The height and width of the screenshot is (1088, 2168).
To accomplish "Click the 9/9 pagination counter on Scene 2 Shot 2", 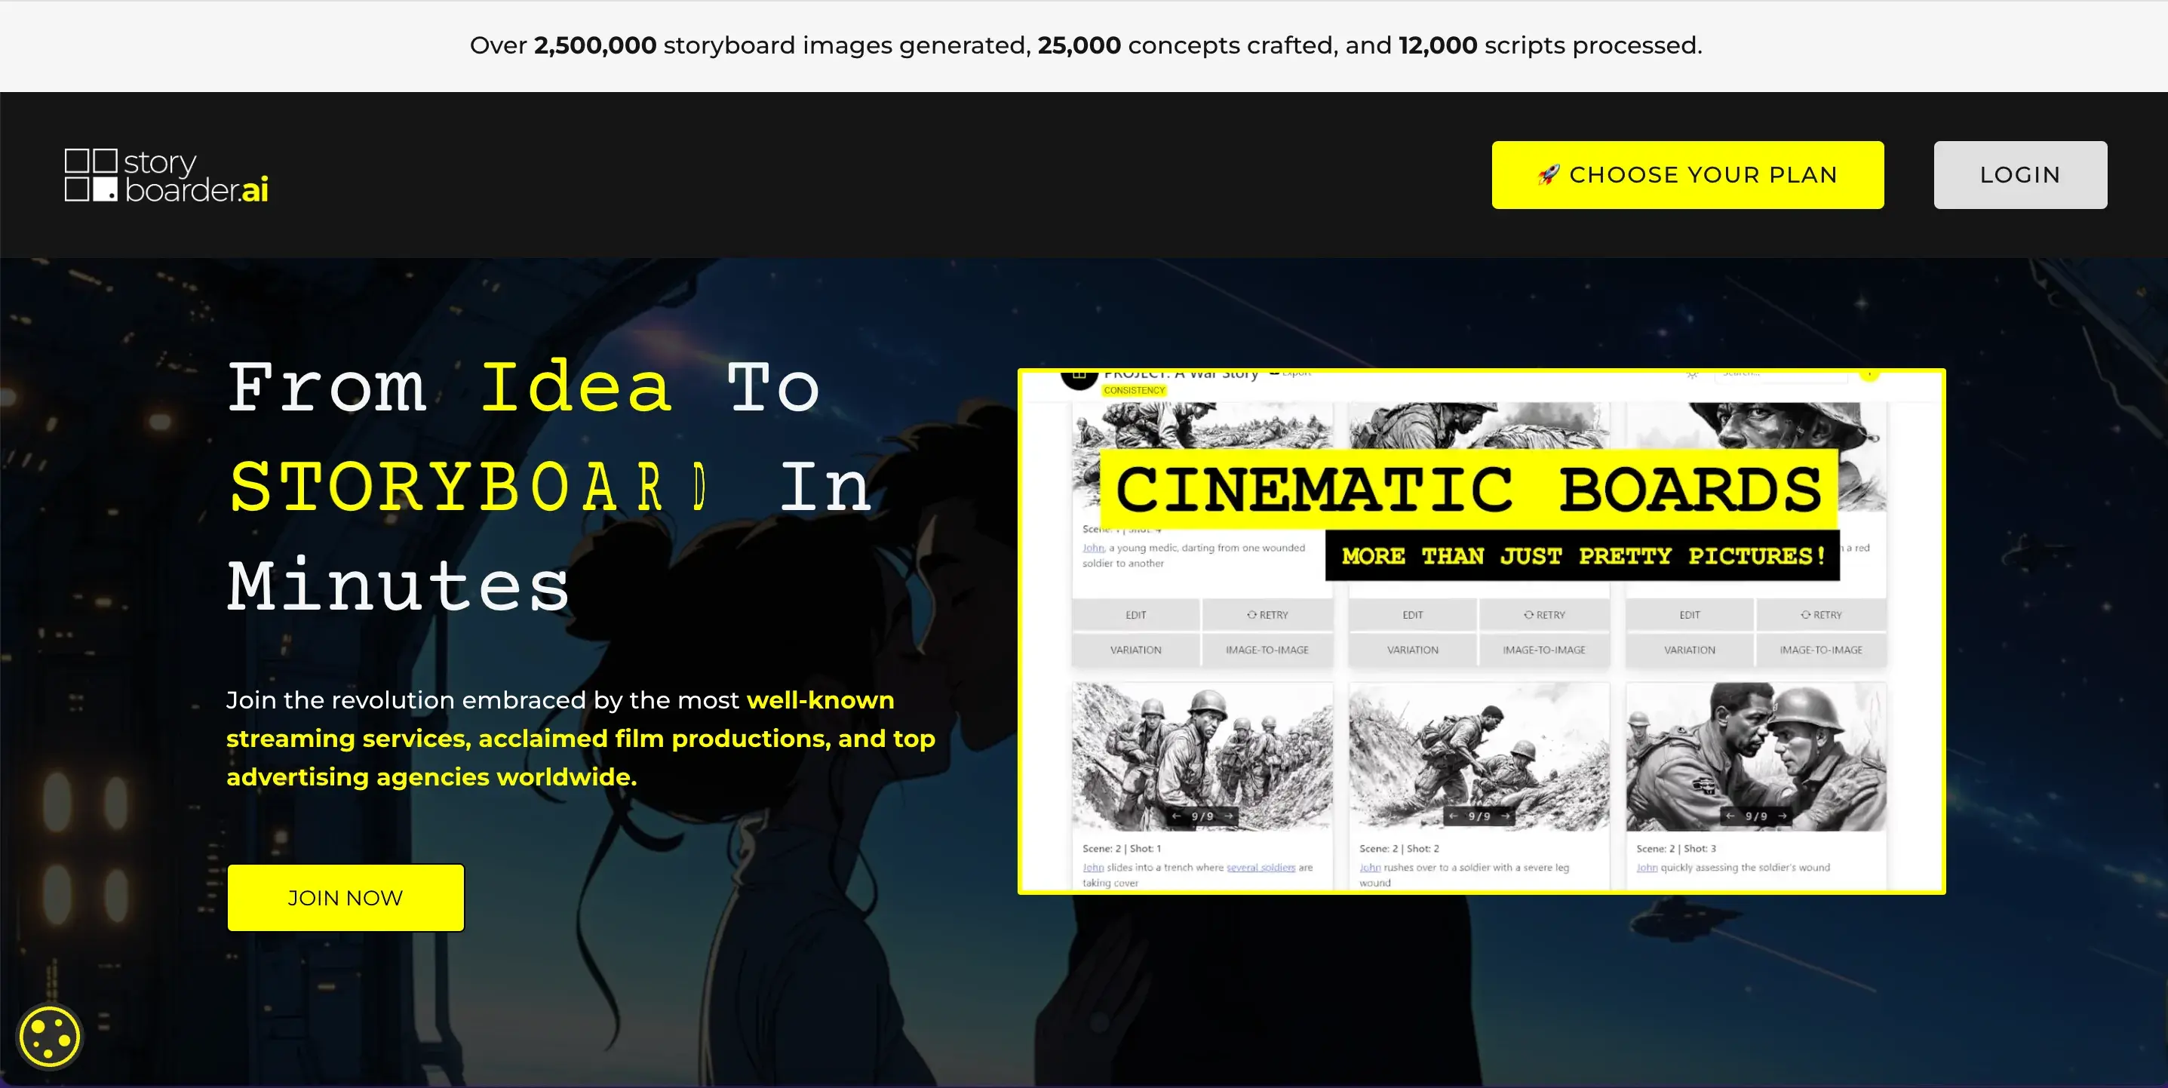I will pyautogui.click(x=1479, y=816).
